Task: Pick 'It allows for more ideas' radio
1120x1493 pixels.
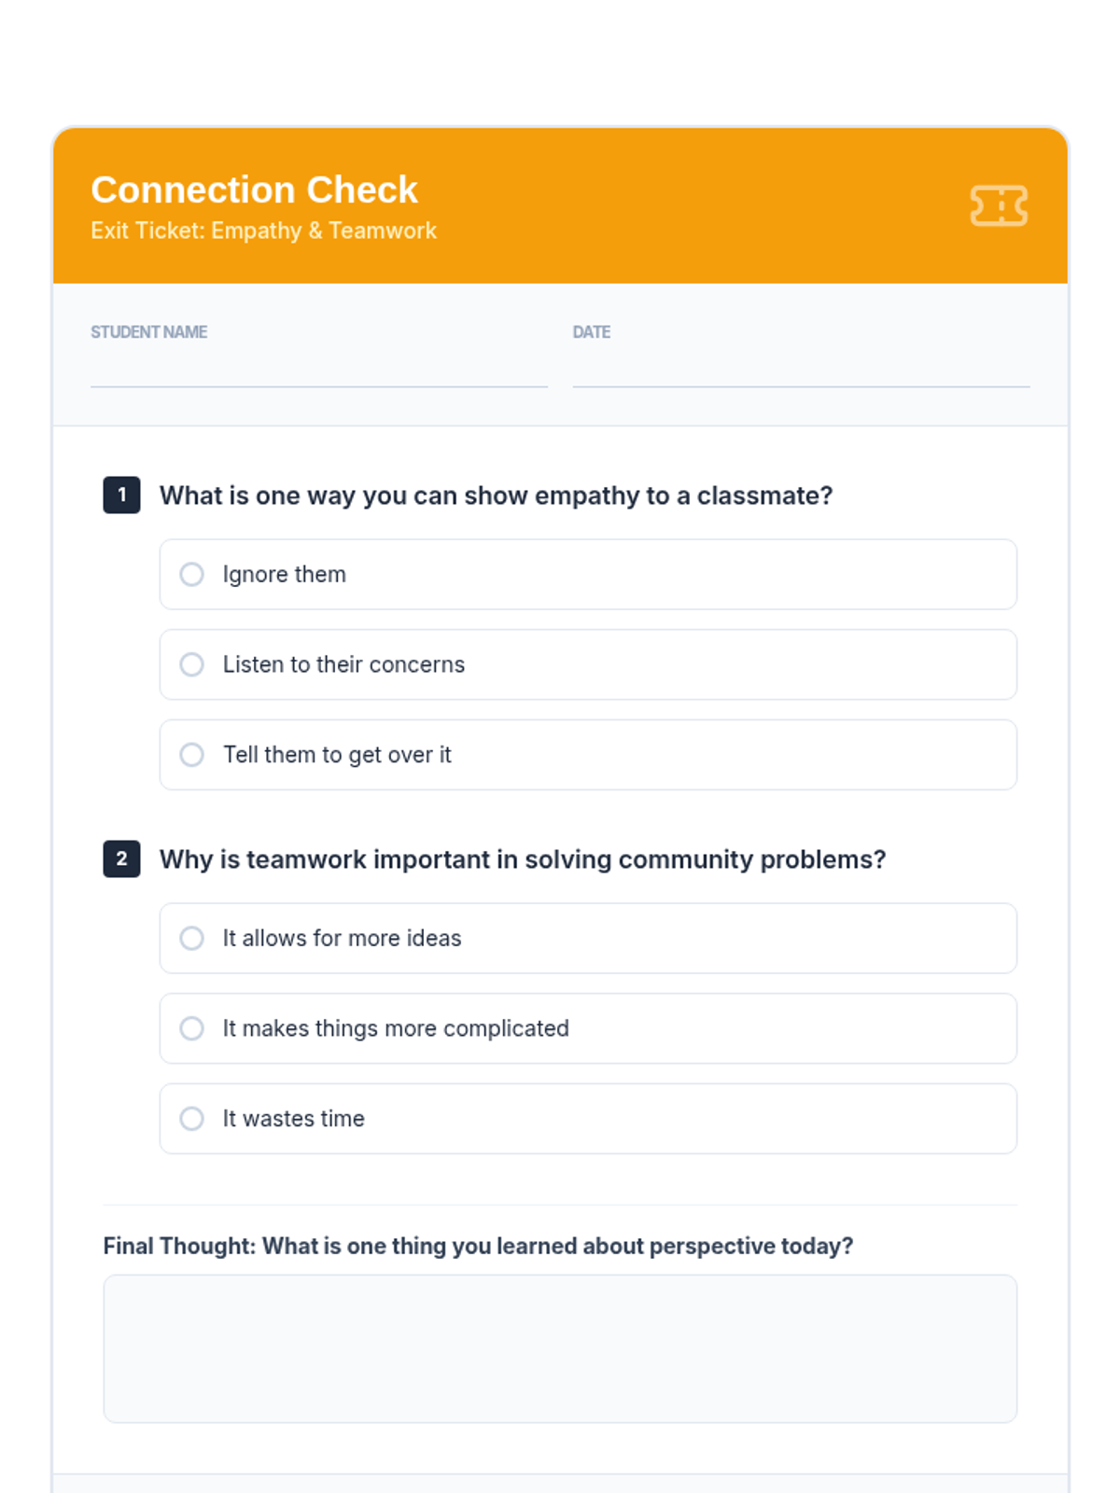Action: (x=191, y=938)
